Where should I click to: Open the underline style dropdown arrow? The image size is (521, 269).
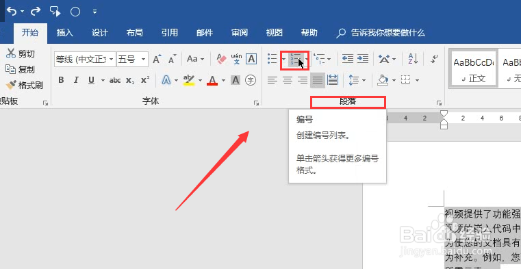(103, 80)
